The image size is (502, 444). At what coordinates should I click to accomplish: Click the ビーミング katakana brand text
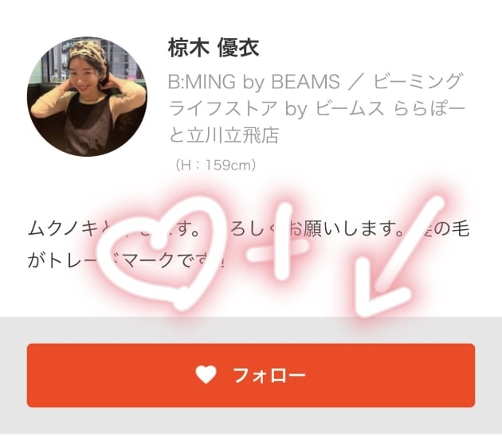(418, 82)
